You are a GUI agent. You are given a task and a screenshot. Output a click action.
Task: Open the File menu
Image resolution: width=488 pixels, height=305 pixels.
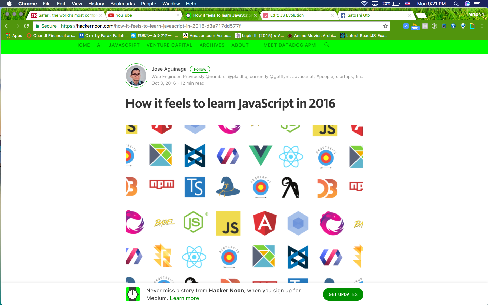point(47,4)
